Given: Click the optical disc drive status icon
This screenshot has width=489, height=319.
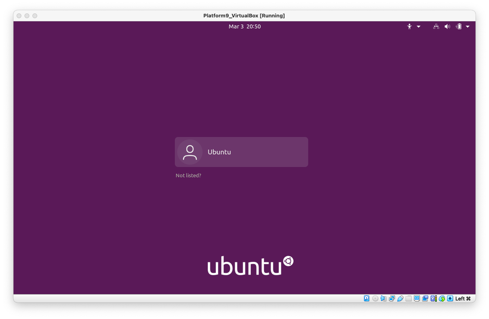Looking at the screenshot, I should point(375,298).
